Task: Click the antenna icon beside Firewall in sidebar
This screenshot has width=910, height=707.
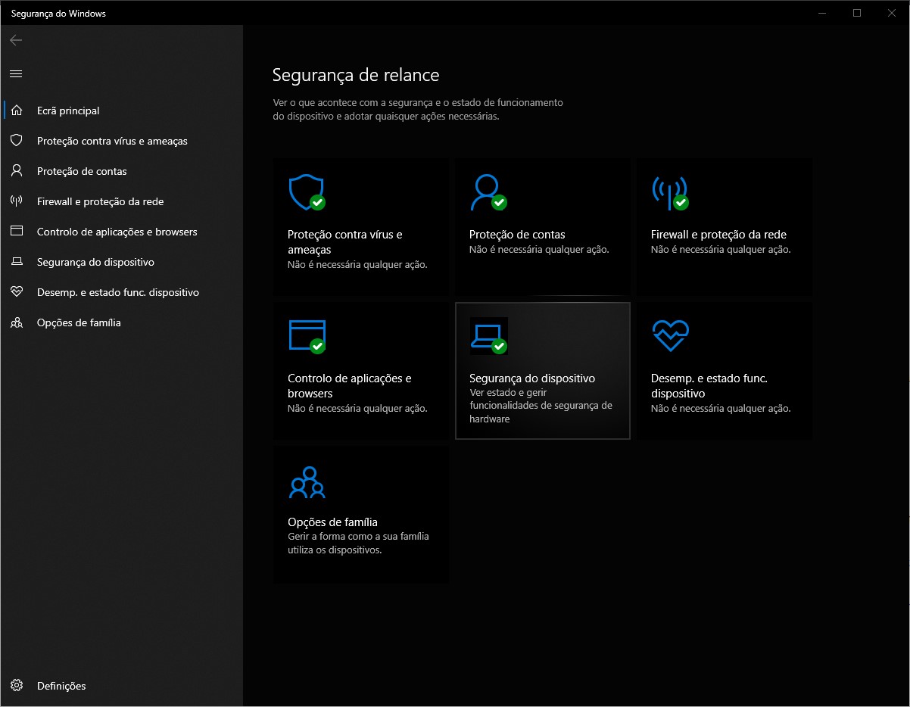Action: coord(17,201)
